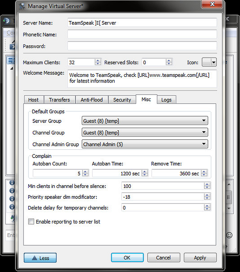
Task: Increase Autoban Time with up arrow
Action: tap(145, 171)
